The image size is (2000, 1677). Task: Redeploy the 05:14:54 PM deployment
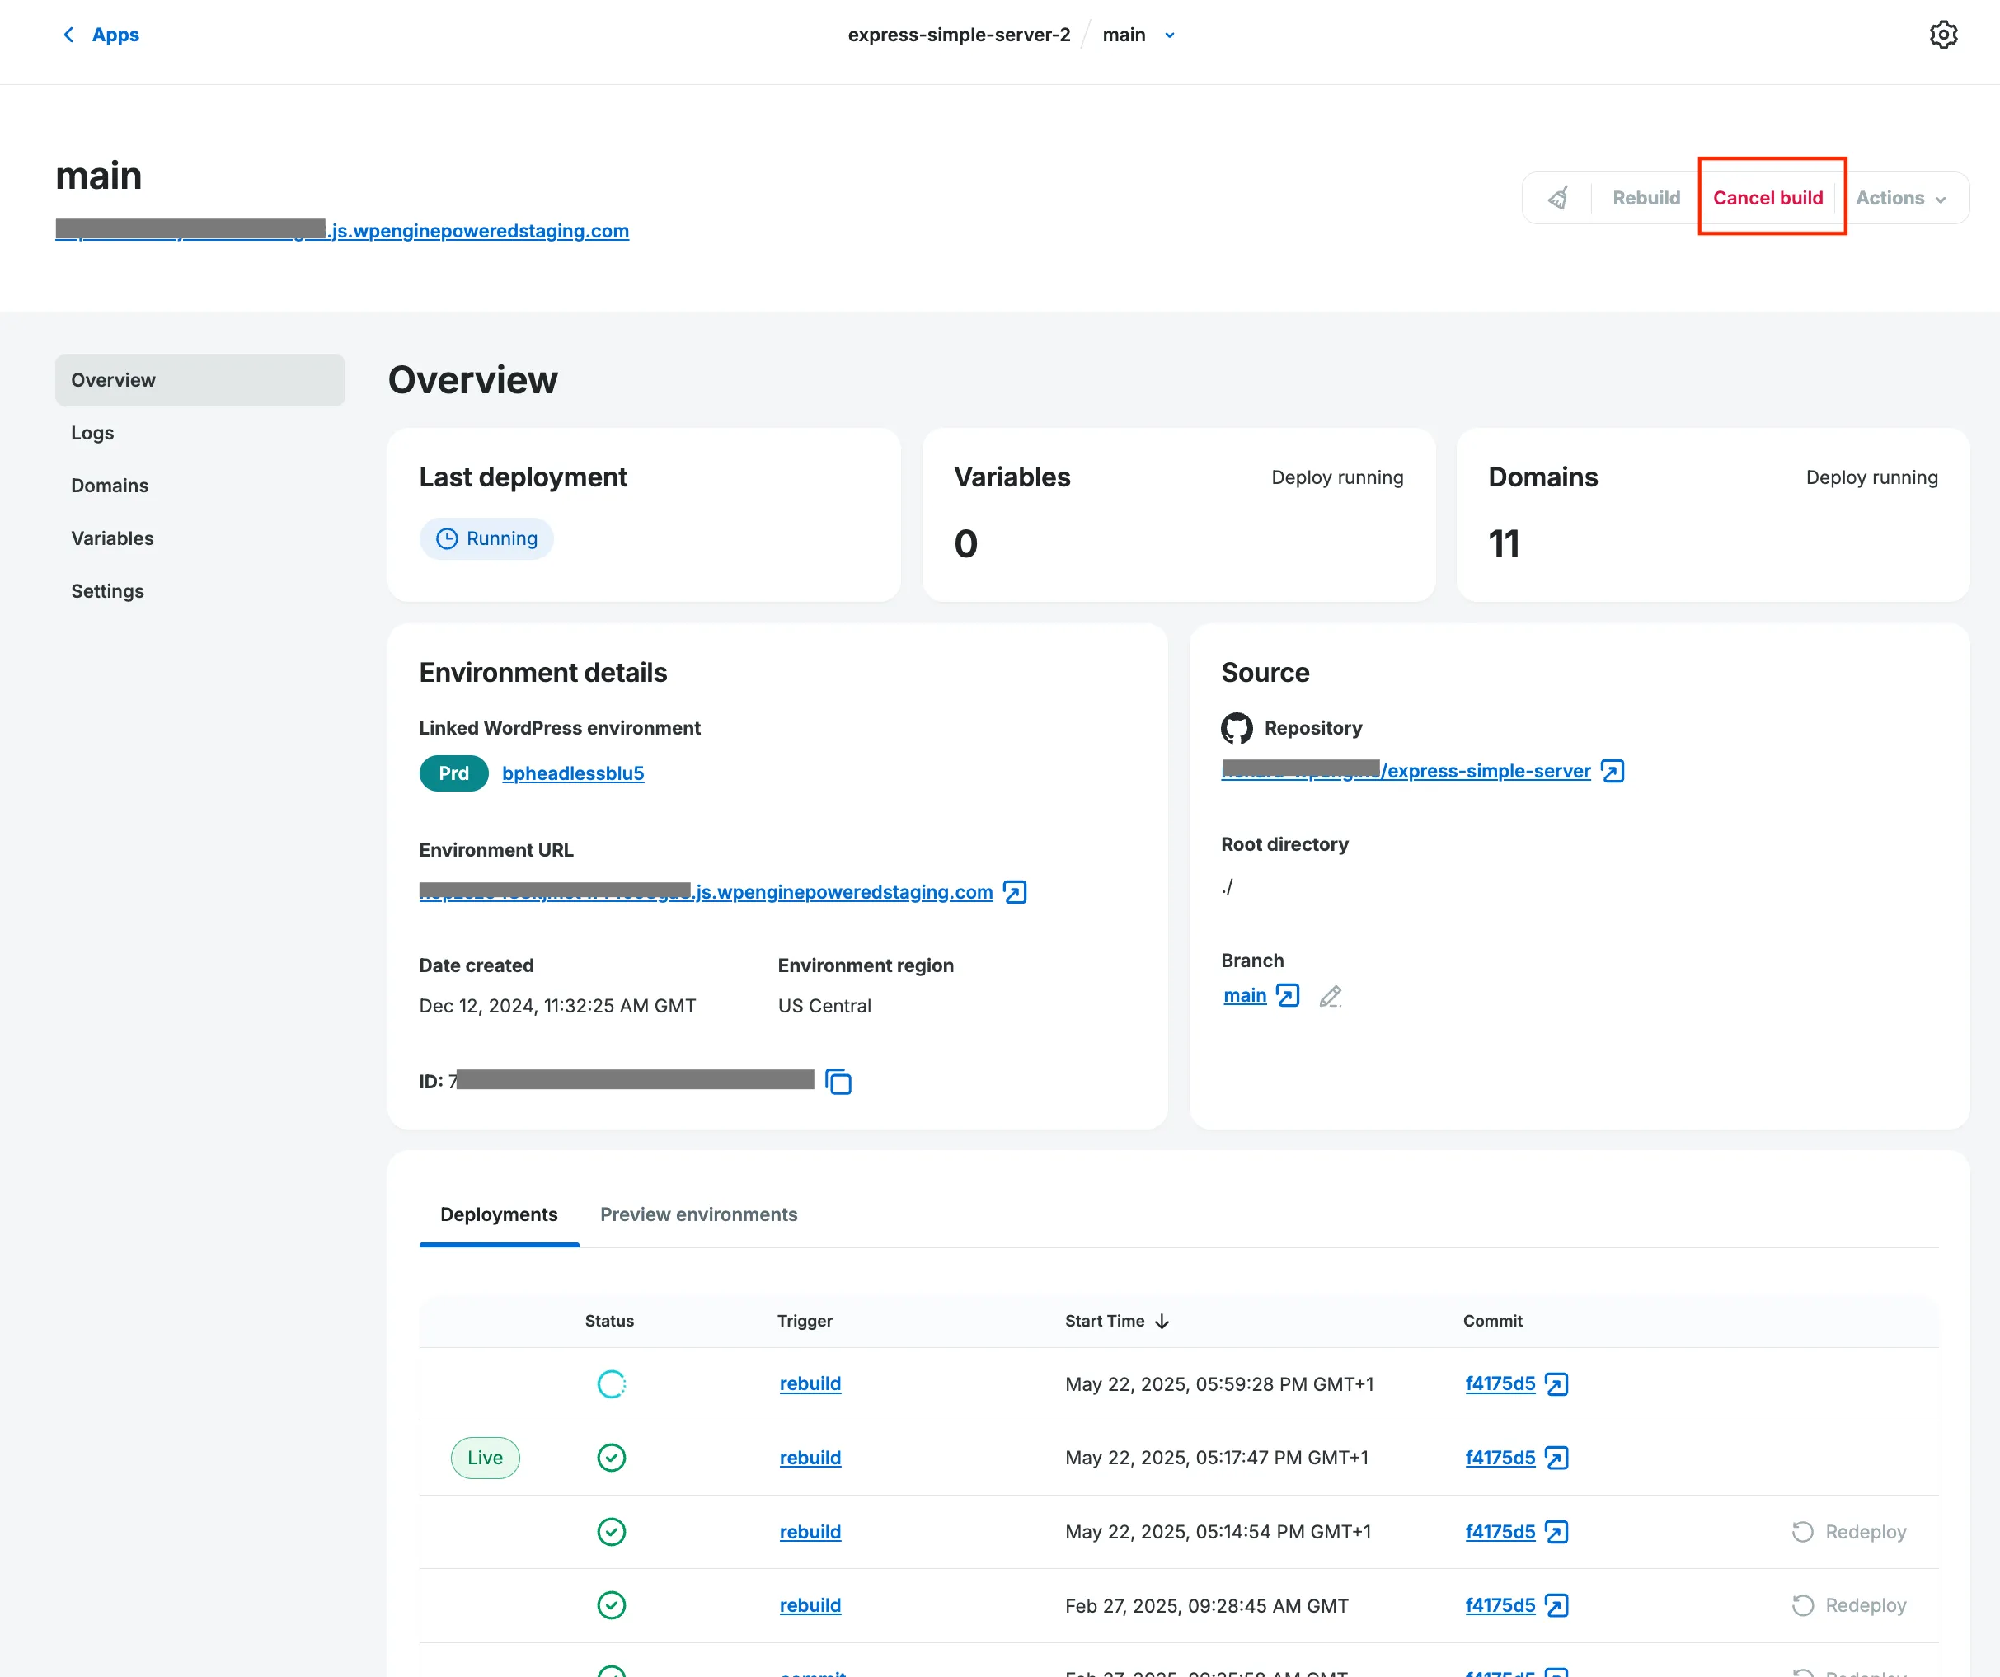click(1848, 1531)
